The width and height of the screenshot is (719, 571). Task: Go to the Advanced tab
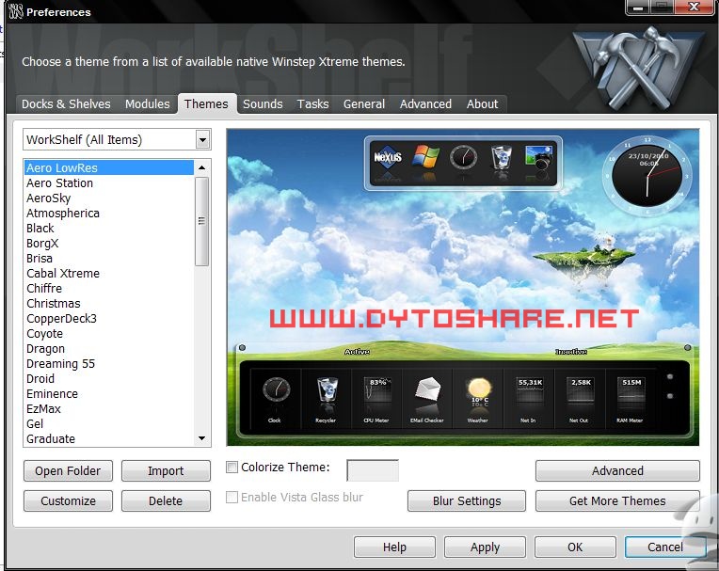coord(425,104)
